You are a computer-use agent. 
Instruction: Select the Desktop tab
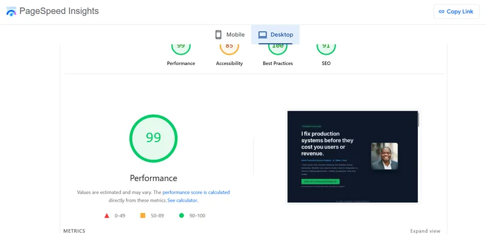(275, 35)
